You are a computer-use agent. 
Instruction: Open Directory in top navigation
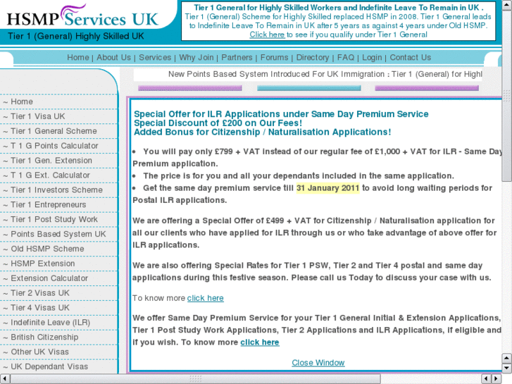point(313,58)
